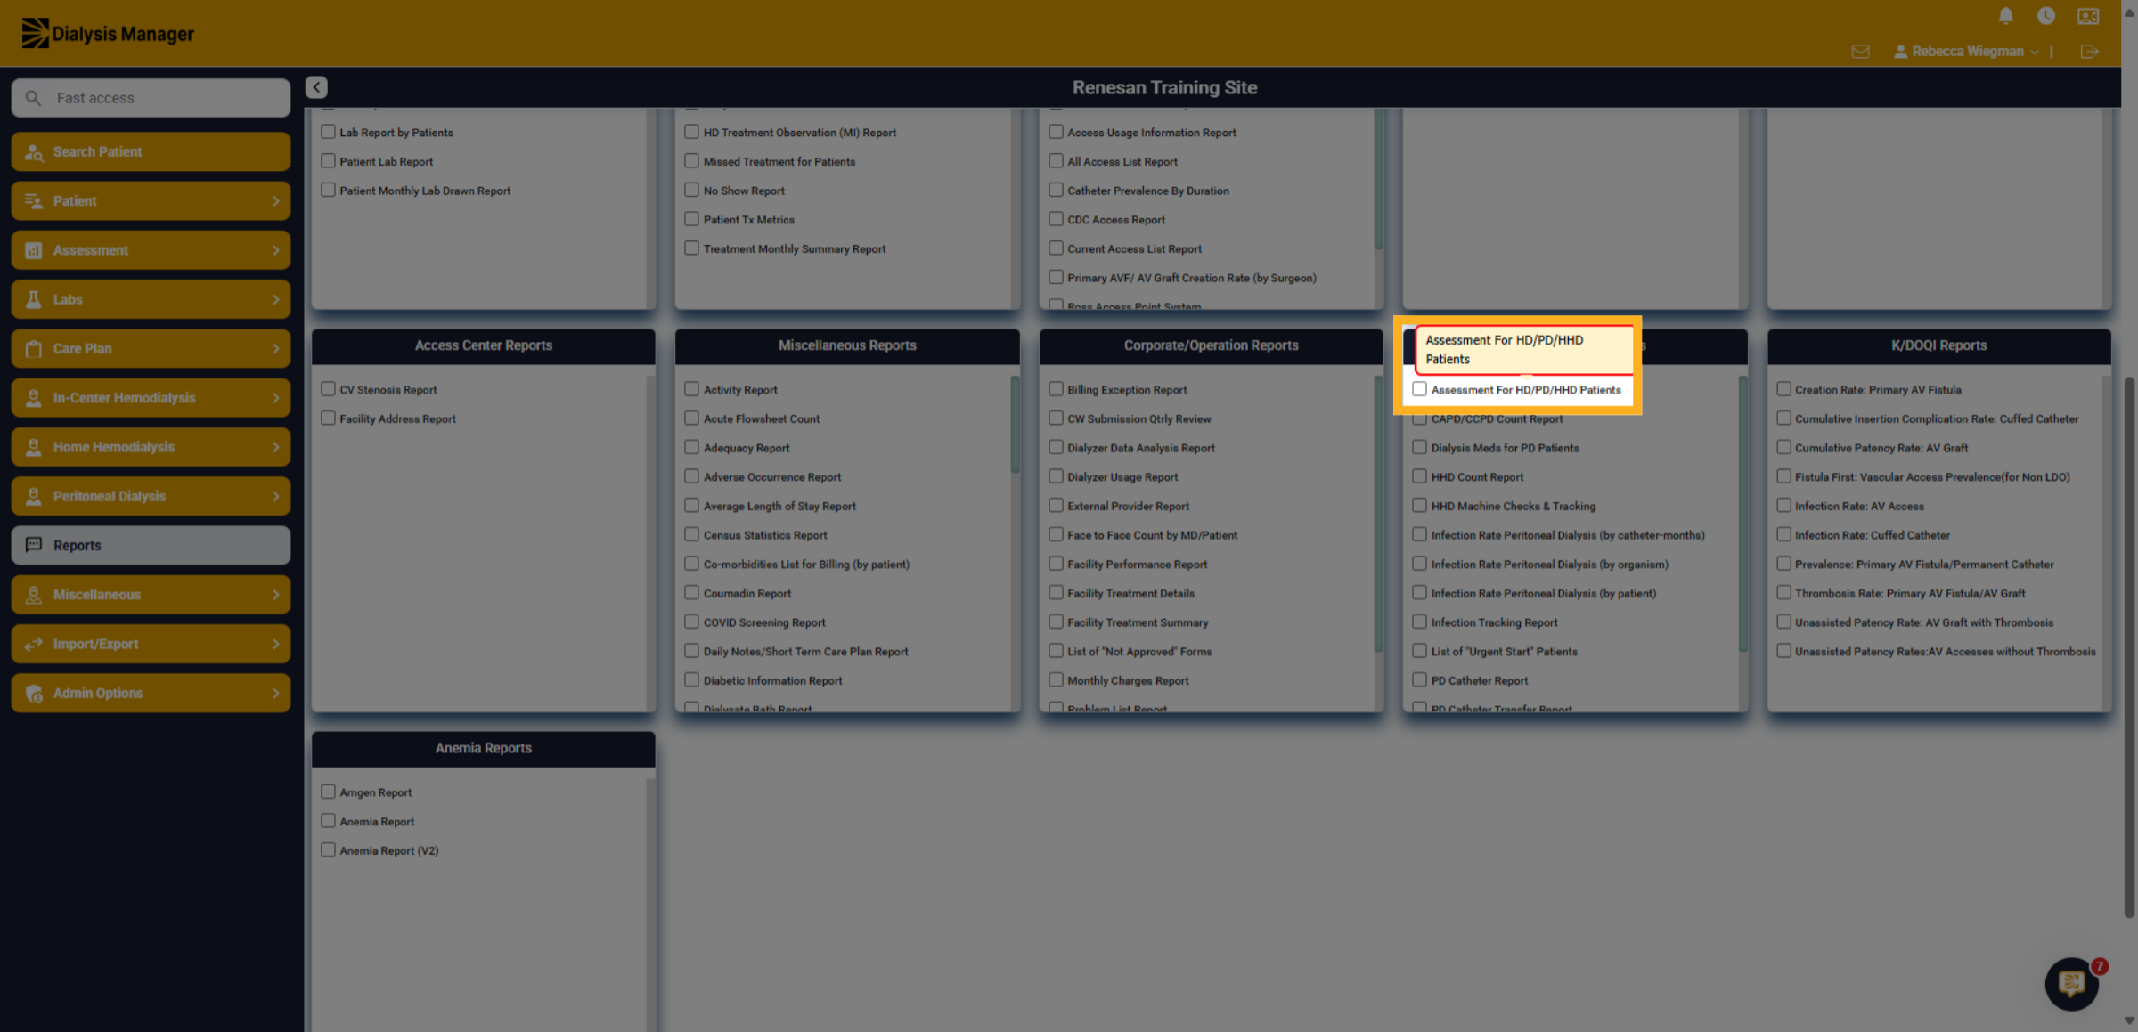Tick Creation Rate: Primary AV Fistula checkbox
The height and width of the screenshot is (1032, 2138).
1783,389
